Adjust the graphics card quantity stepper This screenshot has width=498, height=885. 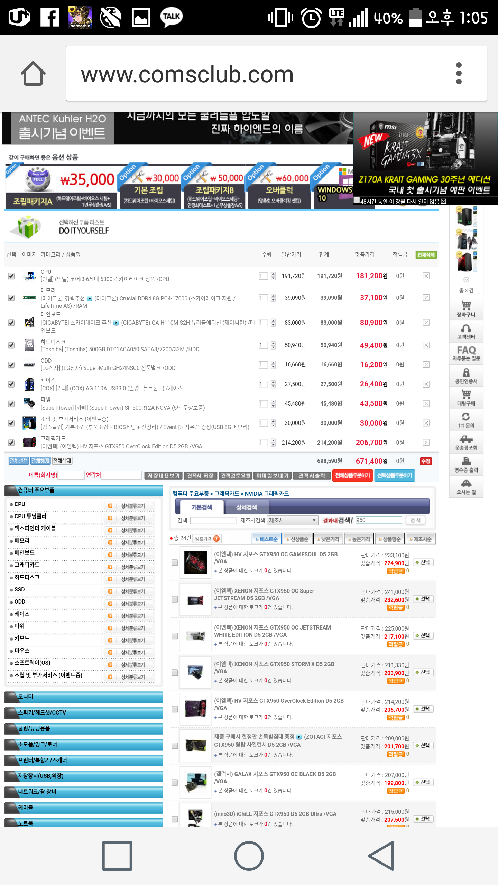pos(273,442)
